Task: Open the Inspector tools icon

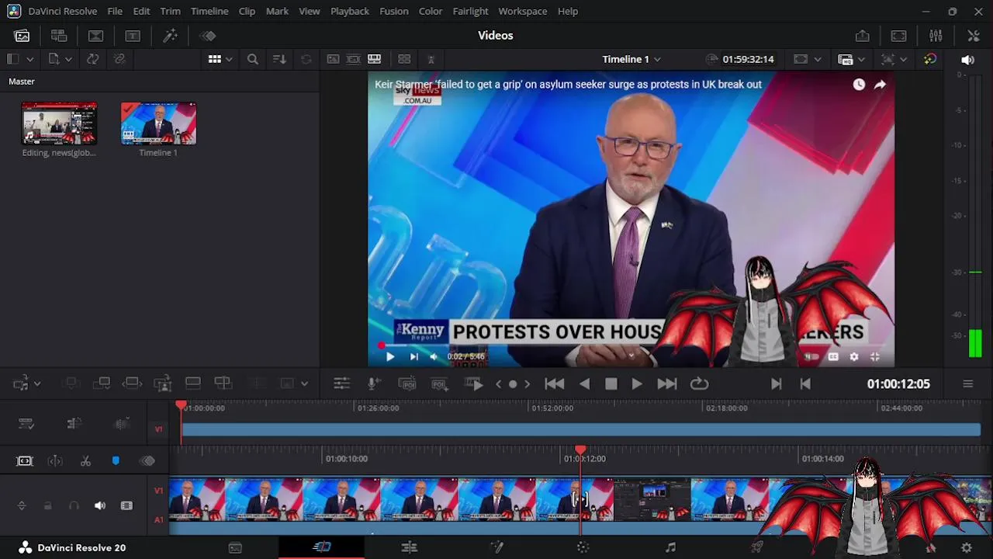Action: click(x=974, y=36)
